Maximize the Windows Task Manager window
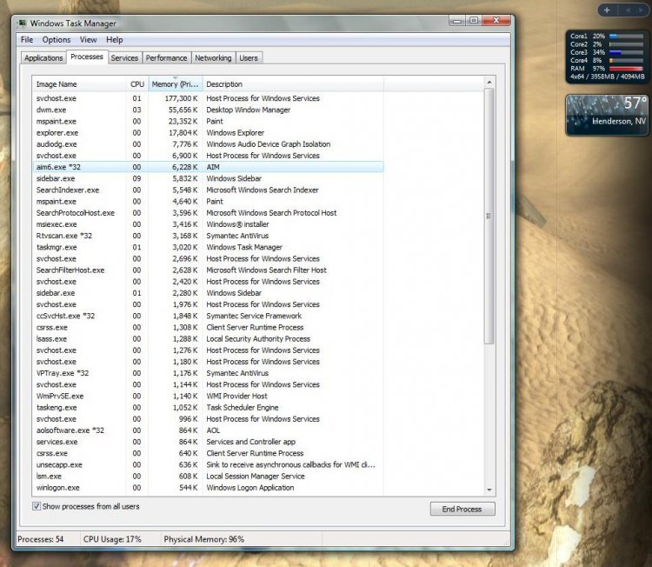Viewport: 652px width, 567px height. tap(474, 20)
